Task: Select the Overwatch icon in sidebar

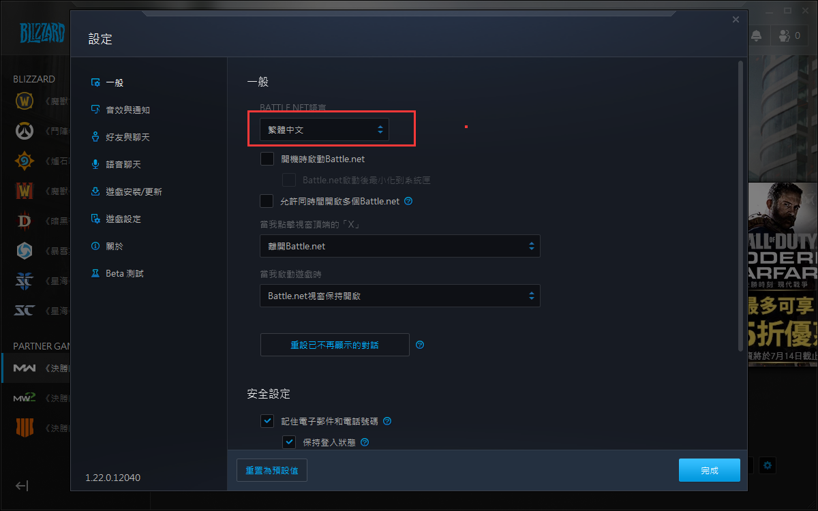Action: point(25,131)
